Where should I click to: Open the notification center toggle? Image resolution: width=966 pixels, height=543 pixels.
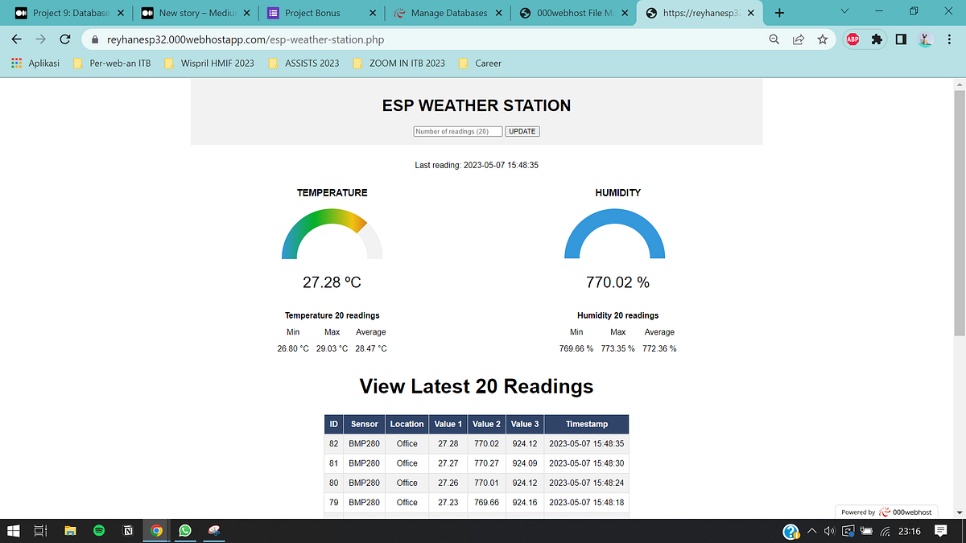[940, 530]
